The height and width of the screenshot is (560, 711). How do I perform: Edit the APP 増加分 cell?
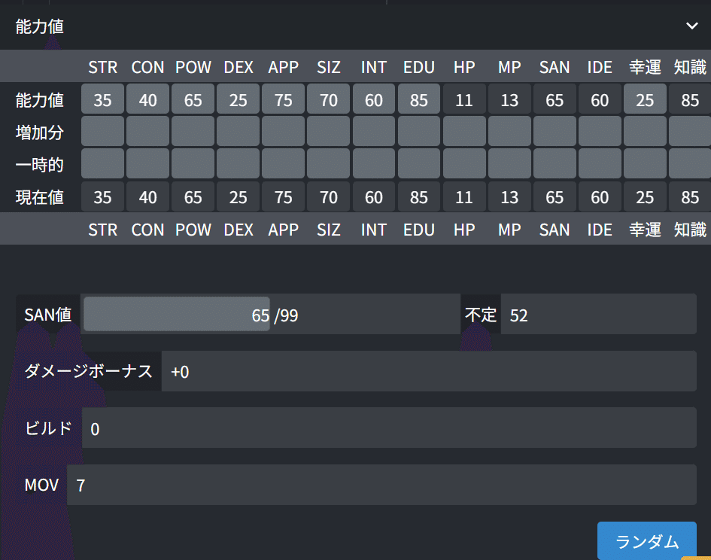coord(283,131)
